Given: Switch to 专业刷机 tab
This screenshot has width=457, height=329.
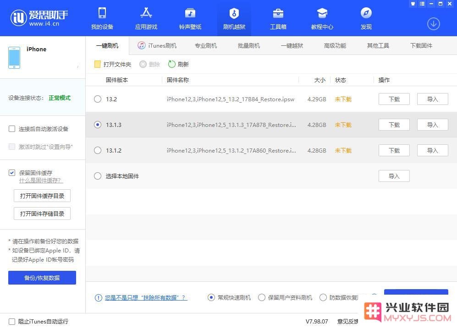Looking at the screenshot, I should (x=206, y=45).
